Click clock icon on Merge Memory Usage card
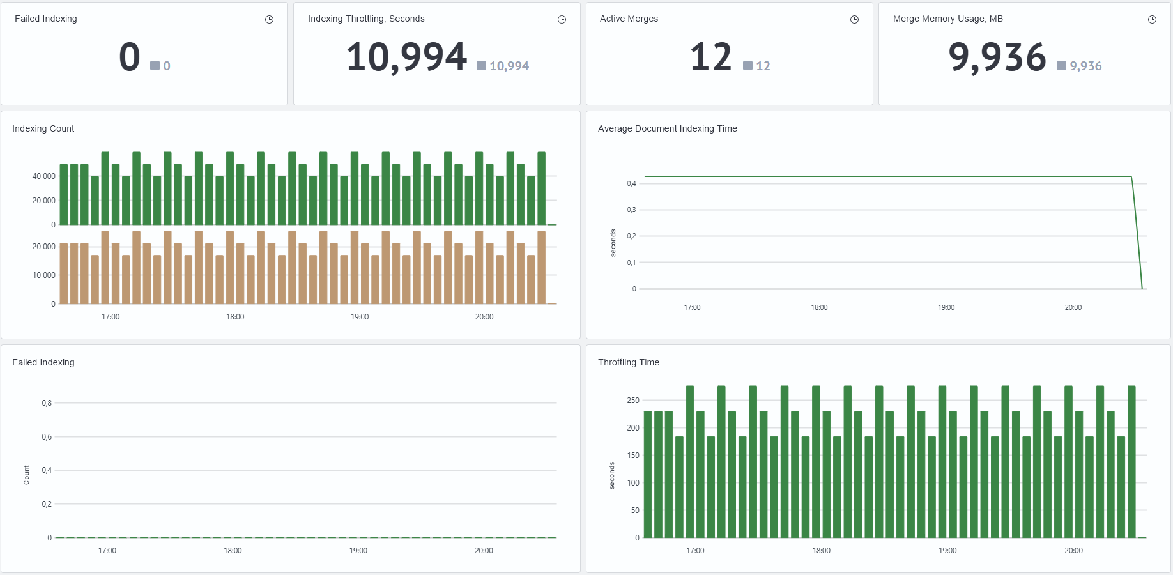Viewport: 1173px width, 575px height. coord(1153,20)
